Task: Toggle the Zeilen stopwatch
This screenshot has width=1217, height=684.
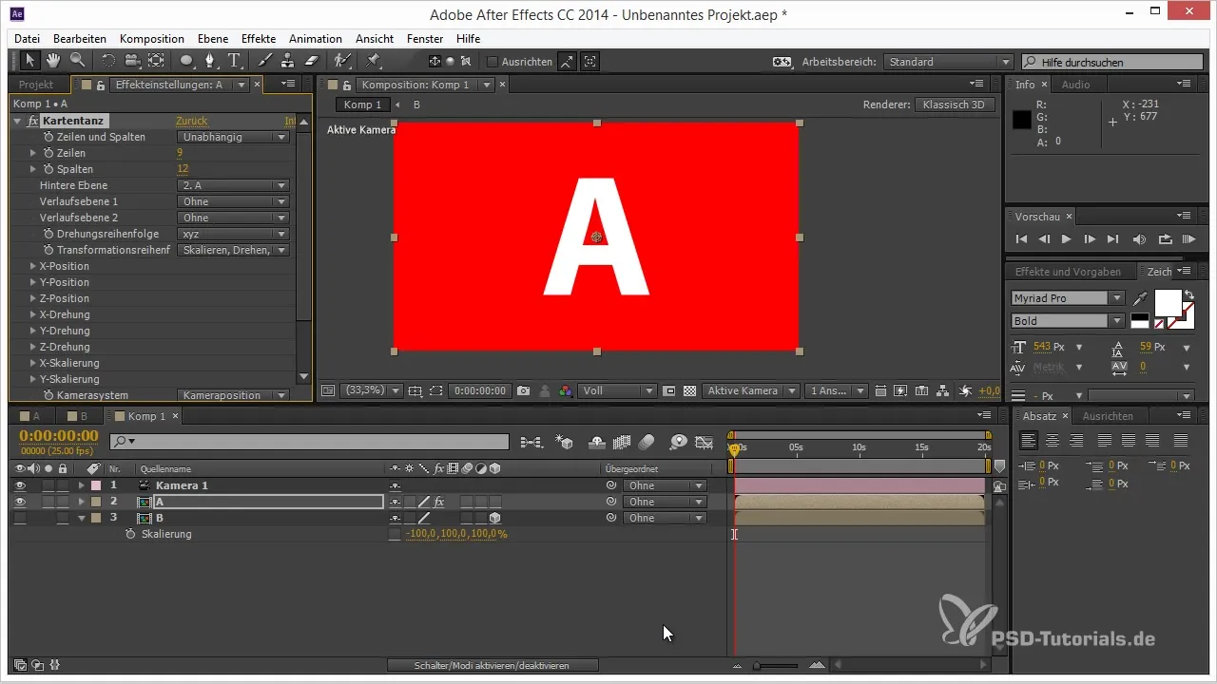Action: [x=48, y=153]
